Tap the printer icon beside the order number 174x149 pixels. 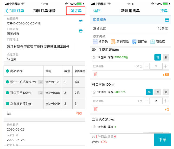click(x=81, y=21)
